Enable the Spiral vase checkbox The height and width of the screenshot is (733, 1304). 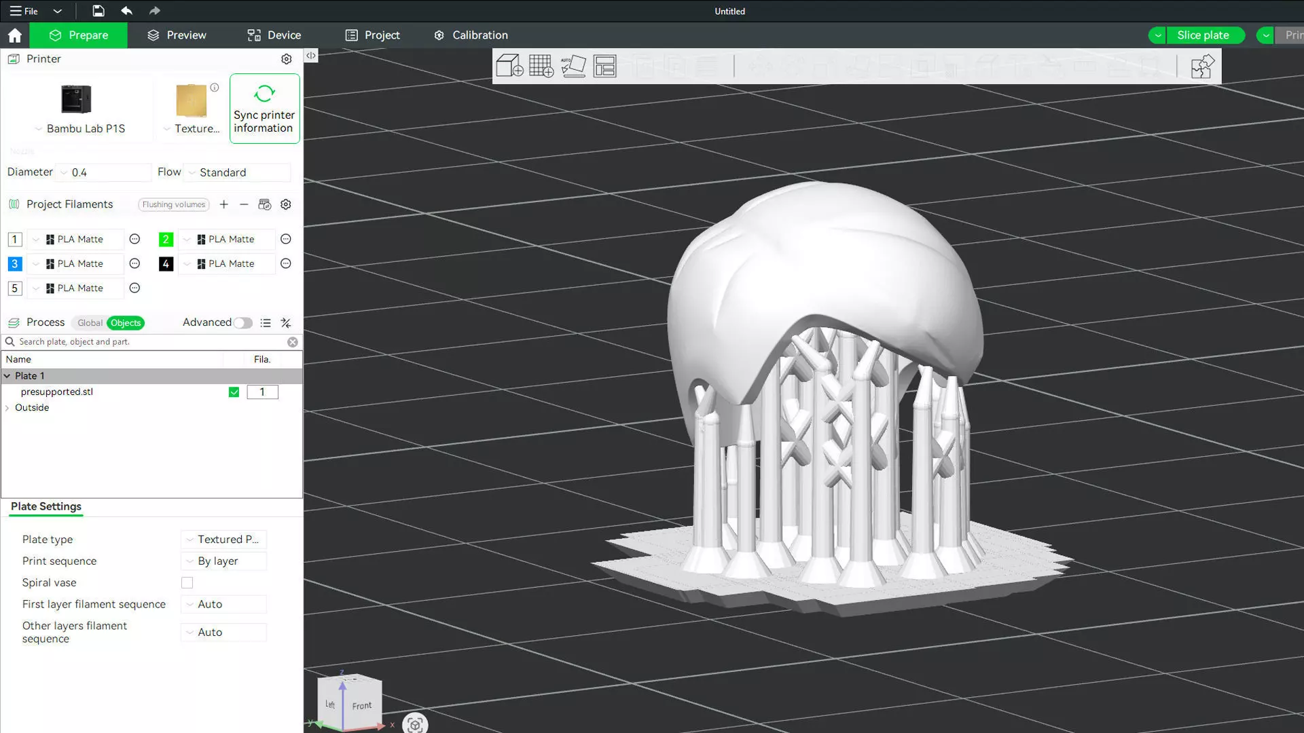187,583
